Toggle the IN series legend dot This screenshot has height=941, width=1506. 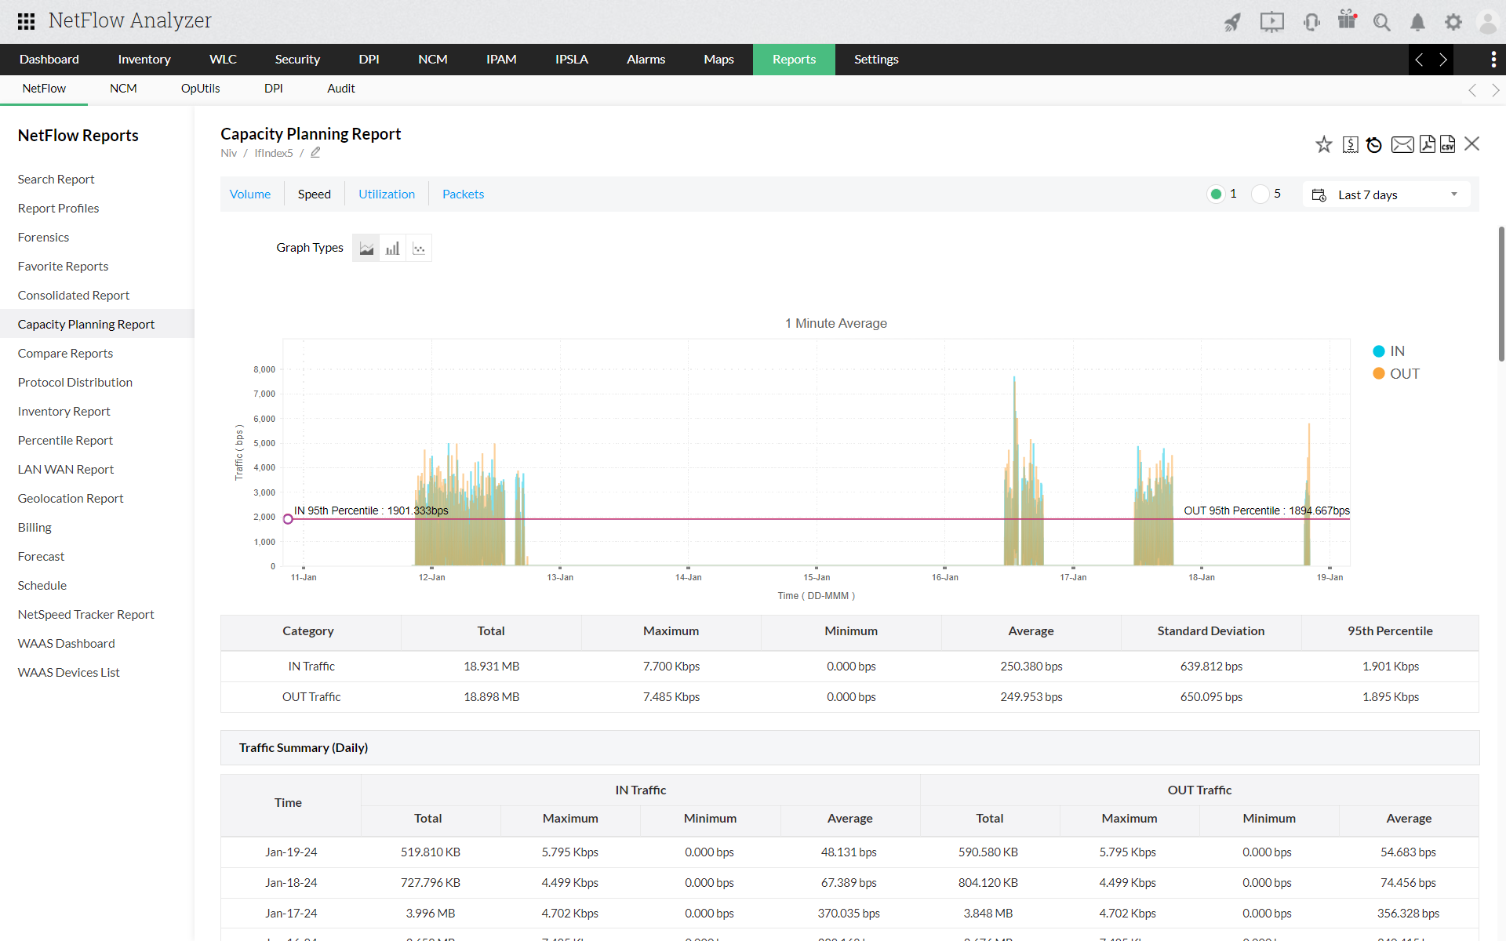(x=1378, y=351)
